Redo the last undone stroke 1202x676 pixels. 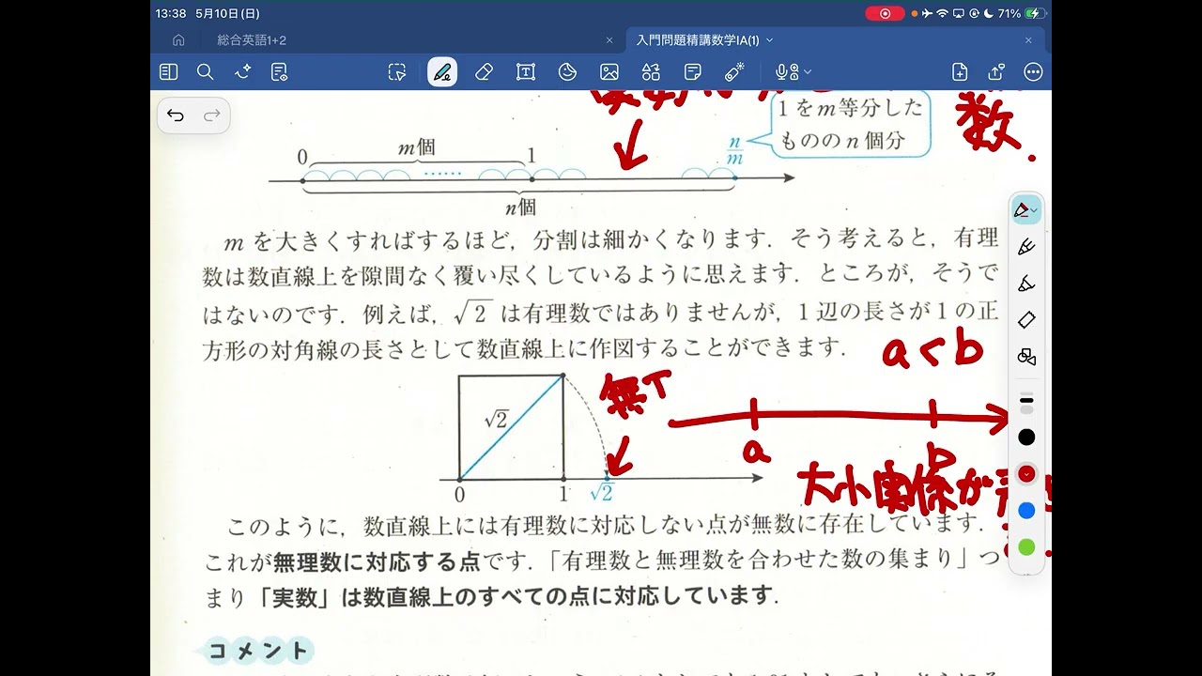pyautogui.click(x=211, y=115)
